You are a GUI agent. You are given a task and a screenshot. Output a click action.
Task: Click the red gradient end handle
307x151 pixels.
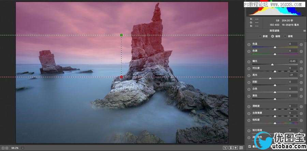click(121, 77)
